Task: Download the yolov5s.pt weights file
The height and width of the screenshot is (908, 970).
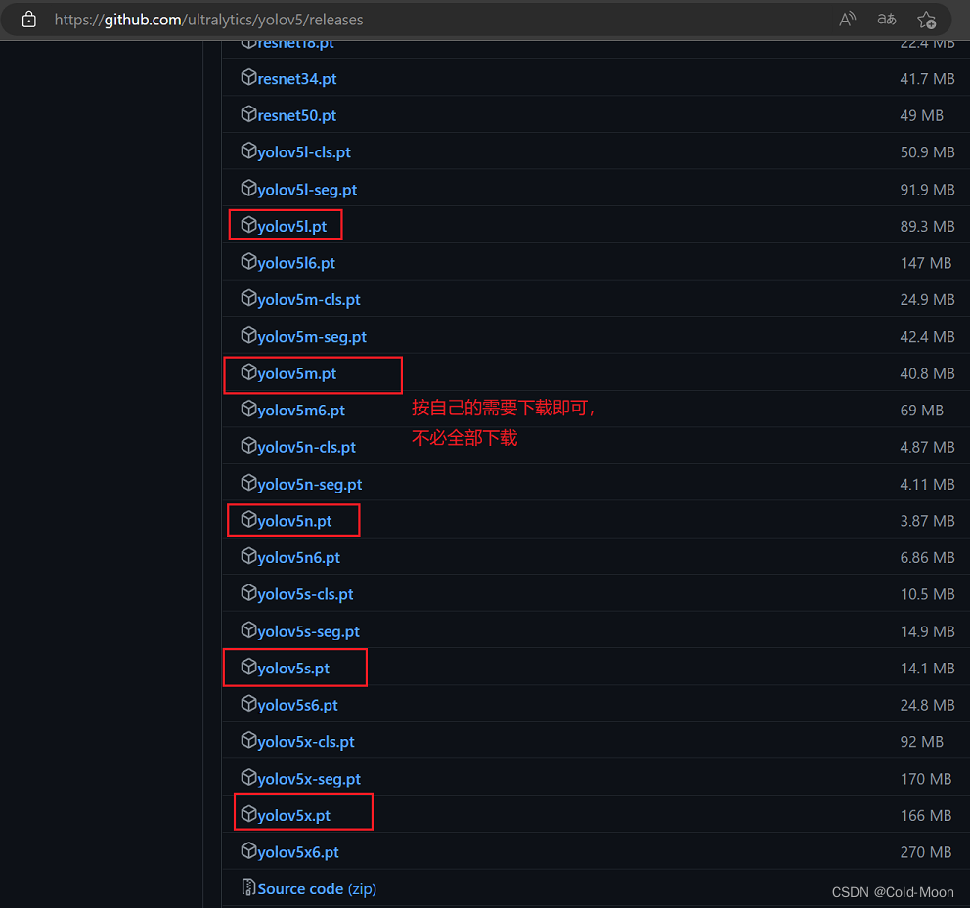Action: [293, 669]
